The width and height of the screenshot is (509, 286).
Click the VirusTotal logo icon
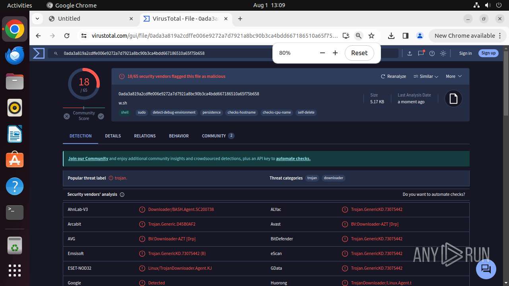coord(39,53)
